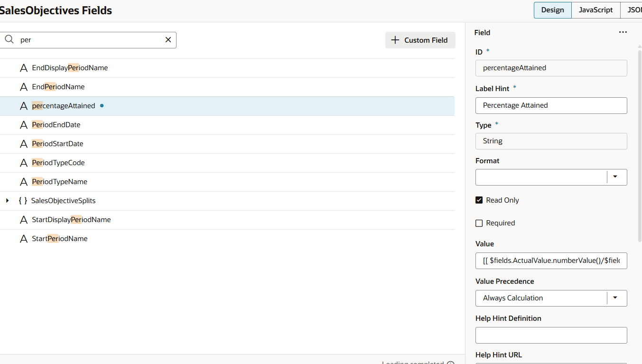Image resolution: width=642 pixels, height=364 pixels.
Task: Click the Label Hint input field
Action: point(551,105)
